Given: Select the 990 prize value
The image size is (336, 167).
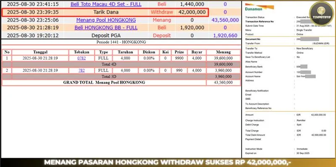Looking at the screenshot, I should (x=179, y=70).
